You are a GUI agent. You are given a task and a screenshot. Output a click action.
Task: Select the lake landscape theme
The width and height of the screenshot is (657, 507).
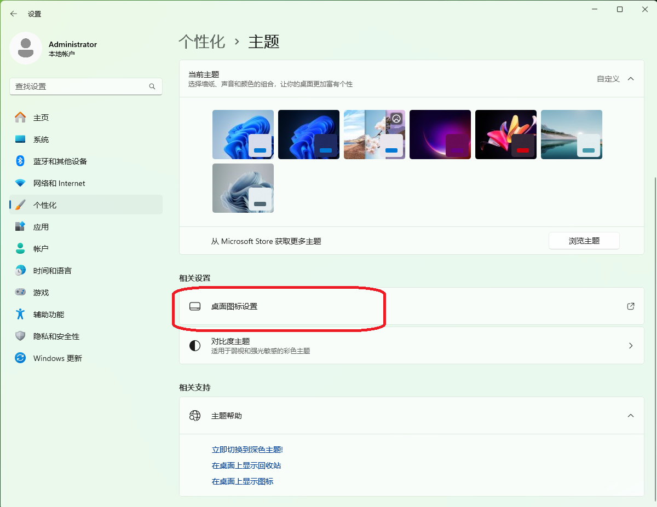(572, 135)
